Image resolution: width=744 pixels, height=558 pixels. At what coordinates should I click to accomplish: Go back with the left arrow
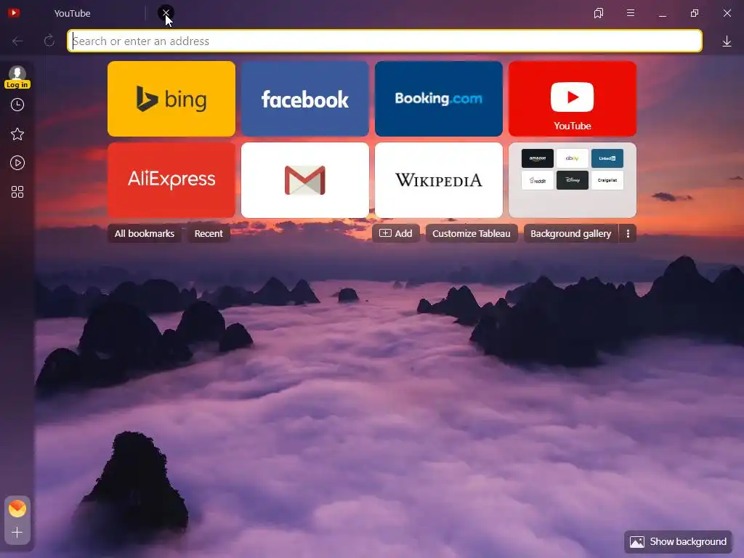pos(17,41)
